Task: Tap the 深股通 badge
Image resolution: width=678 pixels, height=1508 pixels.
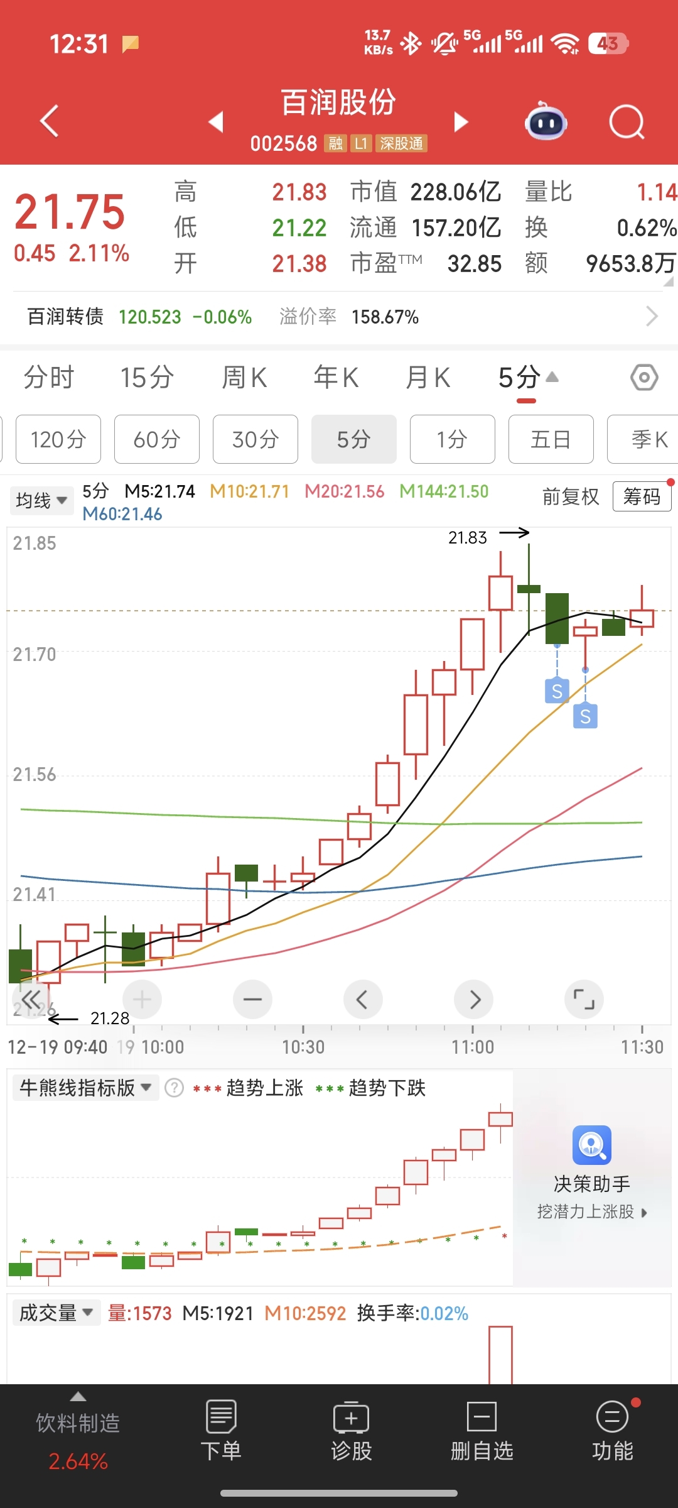Action: (x=402, y=143)
